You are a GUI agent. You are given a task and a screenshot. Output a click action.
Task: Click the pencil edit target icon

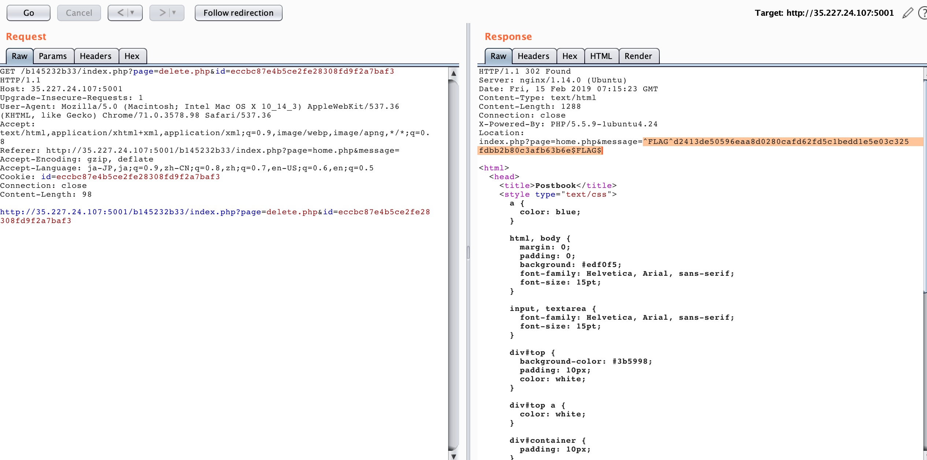[x=908, y=13]
